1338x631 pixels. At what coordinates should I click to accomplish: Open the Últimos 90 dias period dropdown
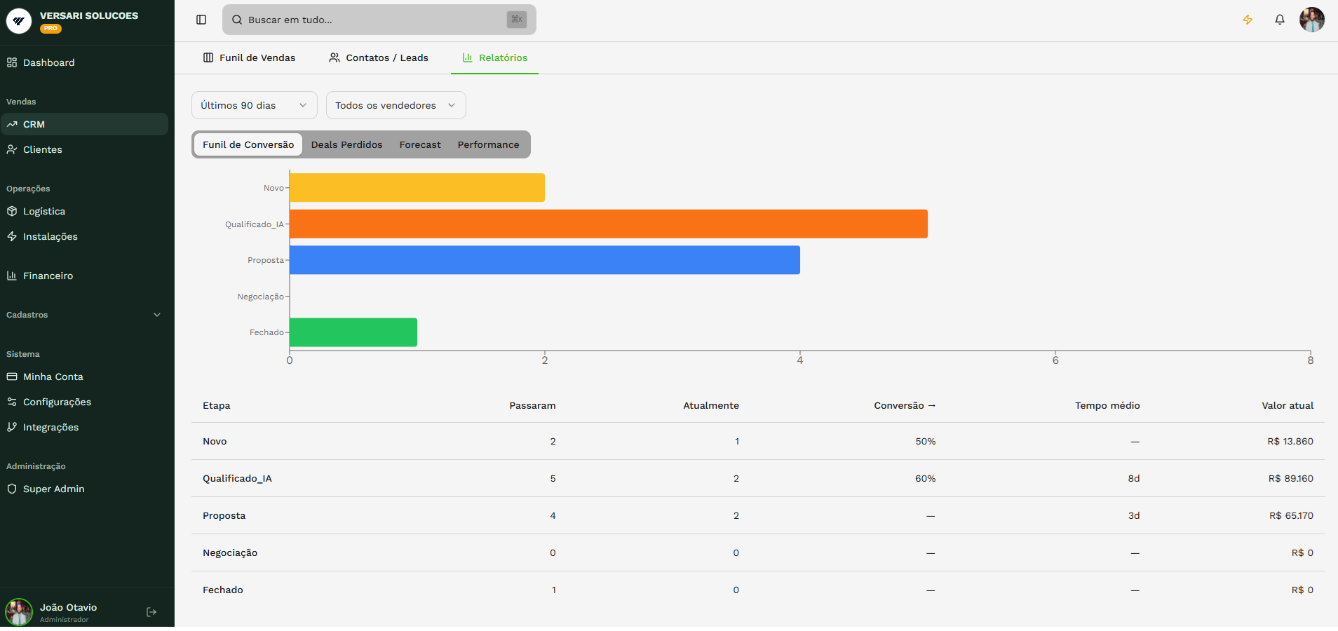click(254, 105)
